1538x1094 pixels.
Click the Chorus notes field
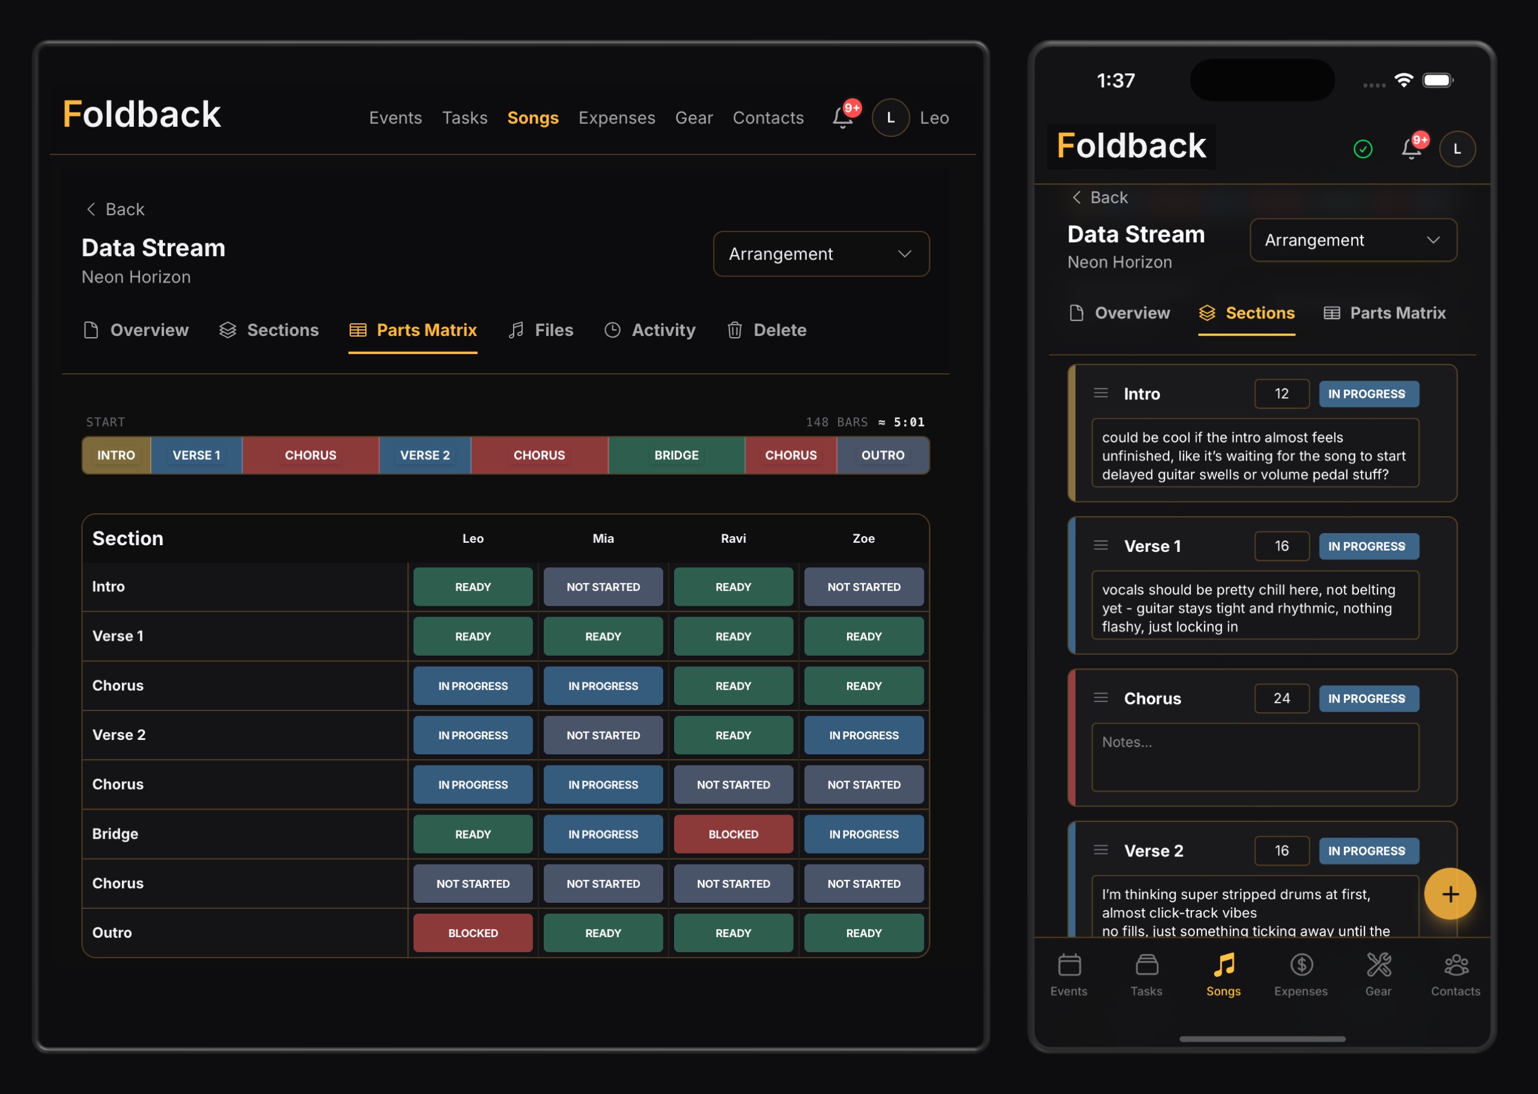tap(1254, 757)
